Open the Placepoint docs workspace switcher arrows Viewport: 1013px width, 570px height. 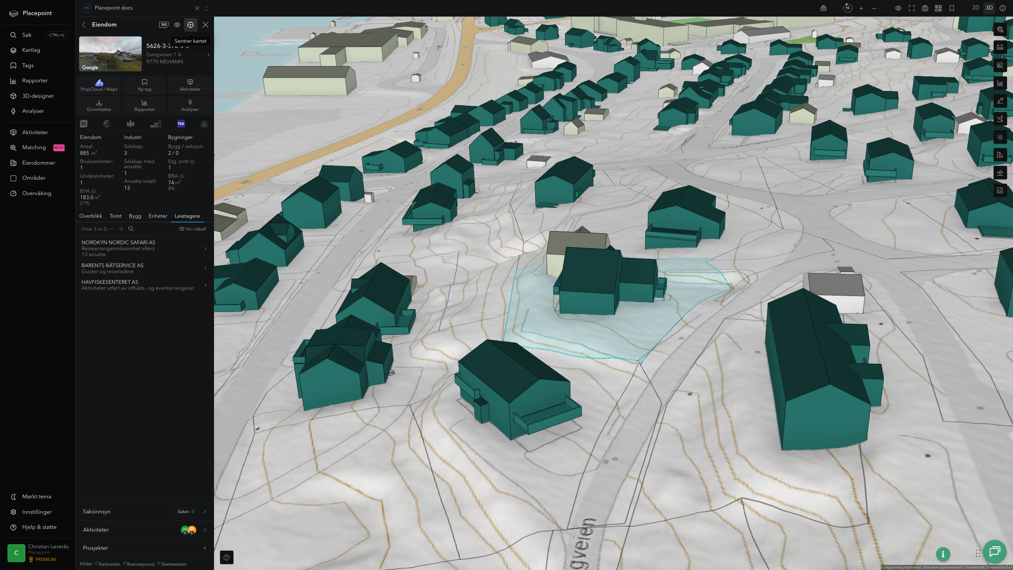coord(206,8)
